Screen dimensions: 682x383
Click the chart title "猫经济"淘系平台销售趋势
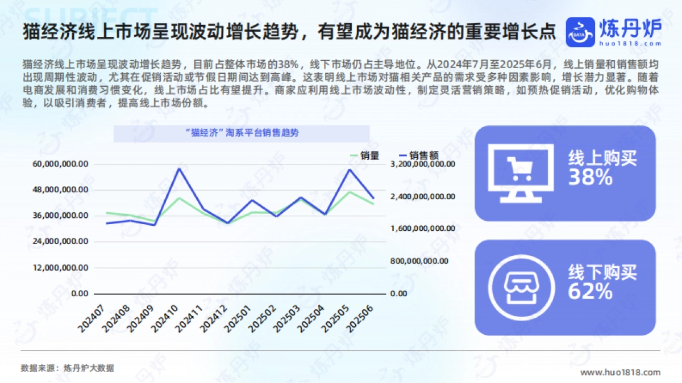[x=242, y=133]
